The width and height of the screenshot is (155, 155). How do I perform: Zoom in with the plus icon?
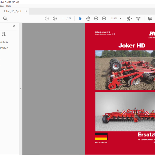[104, 19]
